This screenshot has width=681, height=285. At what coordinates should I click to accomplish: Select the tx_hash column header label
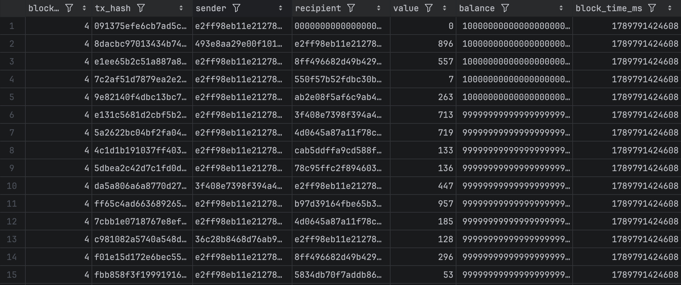[113, 8]
